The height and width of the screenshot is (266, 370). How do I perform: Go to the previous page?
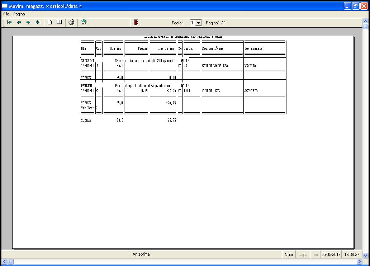[19, 23]
